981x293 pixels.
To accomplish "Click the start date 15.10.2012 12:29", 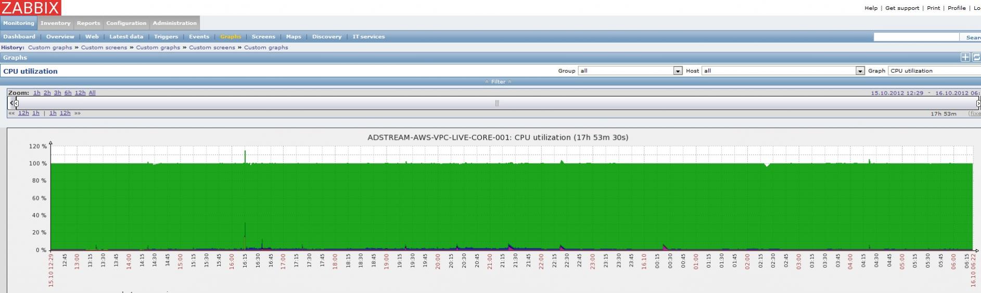I will pyautogui.click(x=897, y=93).
